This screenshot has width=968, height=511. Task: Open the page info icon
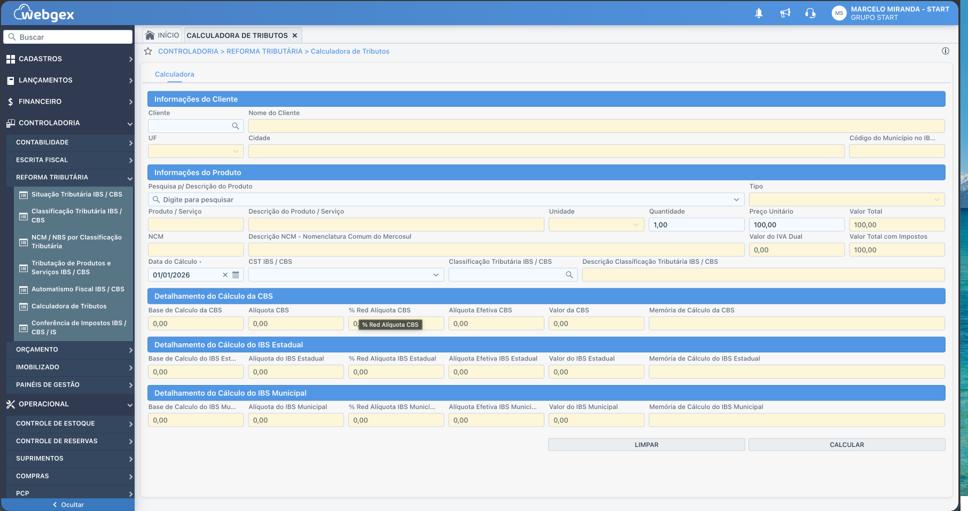[x=946, y=51]
